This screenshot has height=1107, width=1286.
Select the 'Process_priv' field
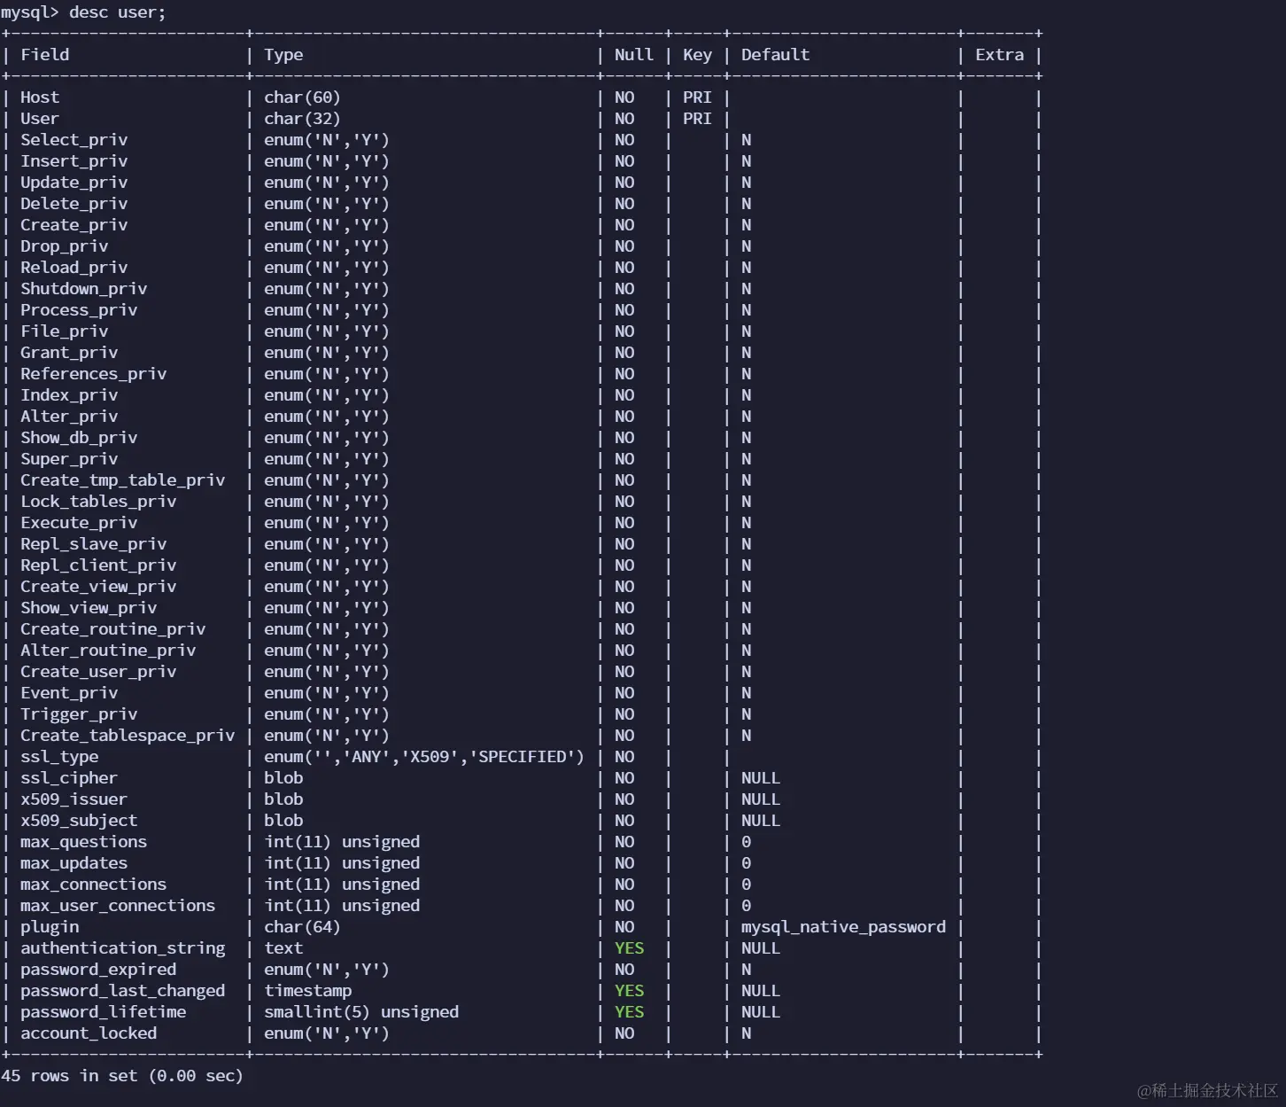click(x=79, y=310)
